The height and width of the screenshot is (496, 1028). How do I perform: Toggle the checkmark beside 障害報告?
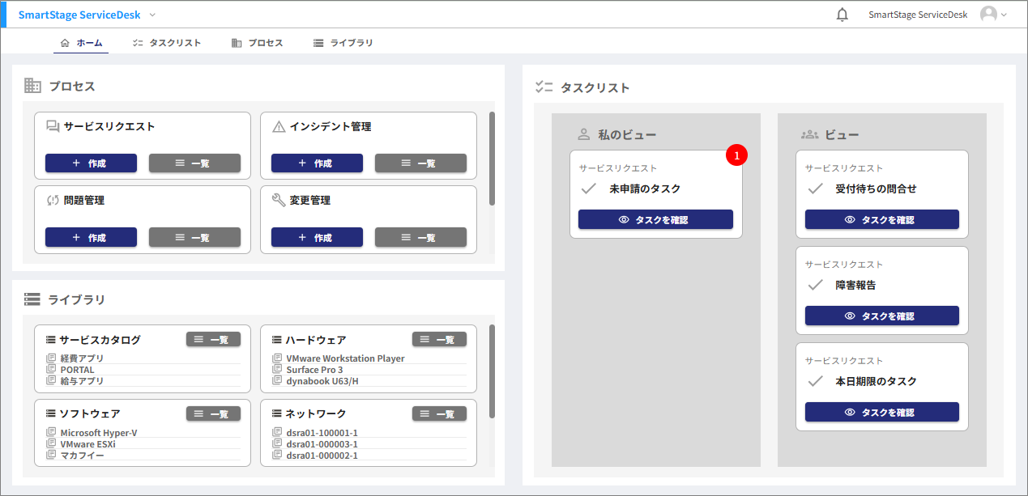point(813,285)
